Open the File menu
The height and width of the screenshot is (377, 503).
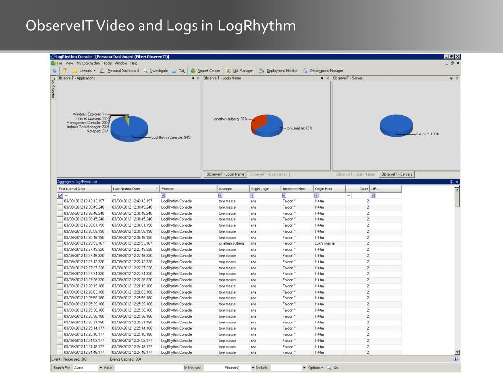(59, 63)
